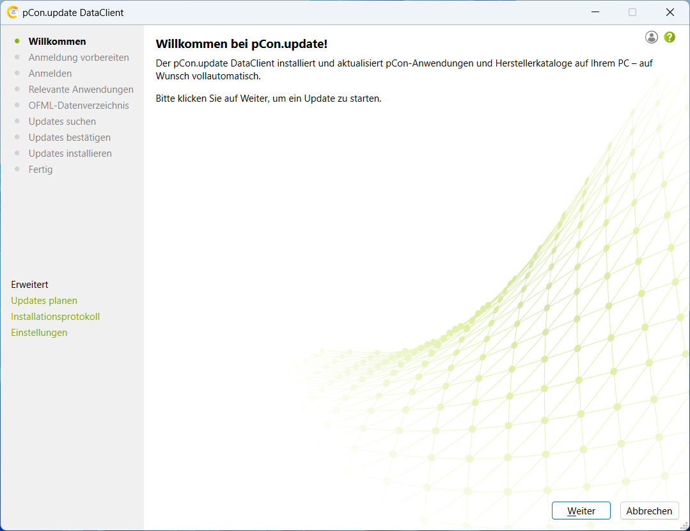690x531 pixels.
Task: Close the pCon.update DataClient window
Action: coord(670,12)
